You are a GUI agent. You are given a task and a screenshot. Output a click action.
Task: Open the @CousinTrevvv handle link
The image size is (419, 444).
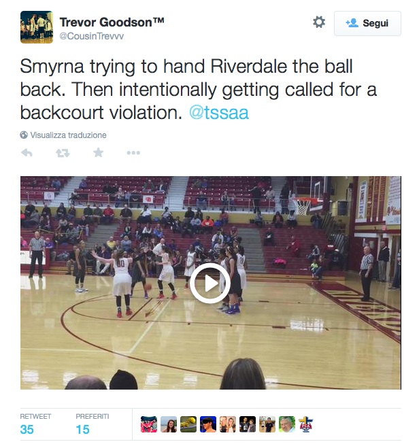coord(92,36)
